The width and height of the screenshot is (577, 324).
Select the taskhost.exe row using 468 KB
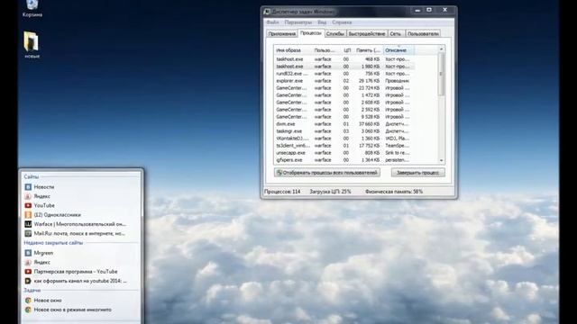click(x=344, y=59)
